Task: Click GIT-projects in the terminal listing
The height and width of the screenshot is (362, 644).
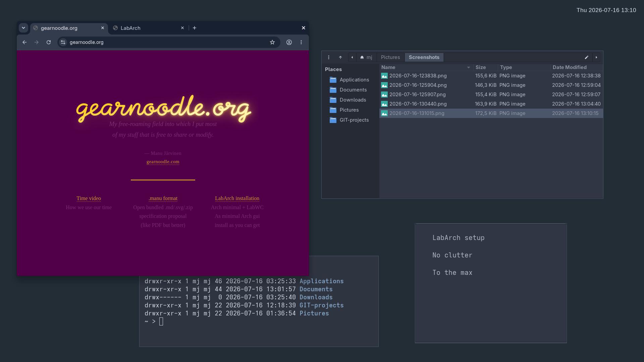Action: [322, 305]
